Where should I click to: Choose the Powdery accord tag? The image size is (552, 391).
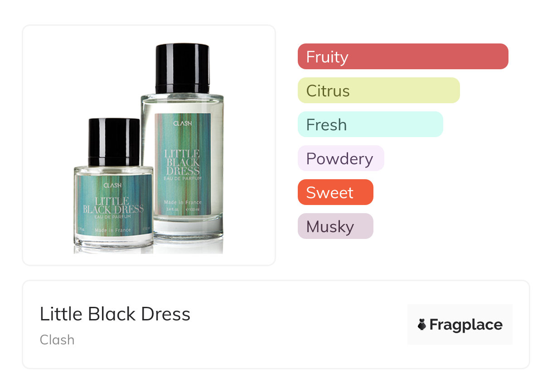[x=341, y=158]
